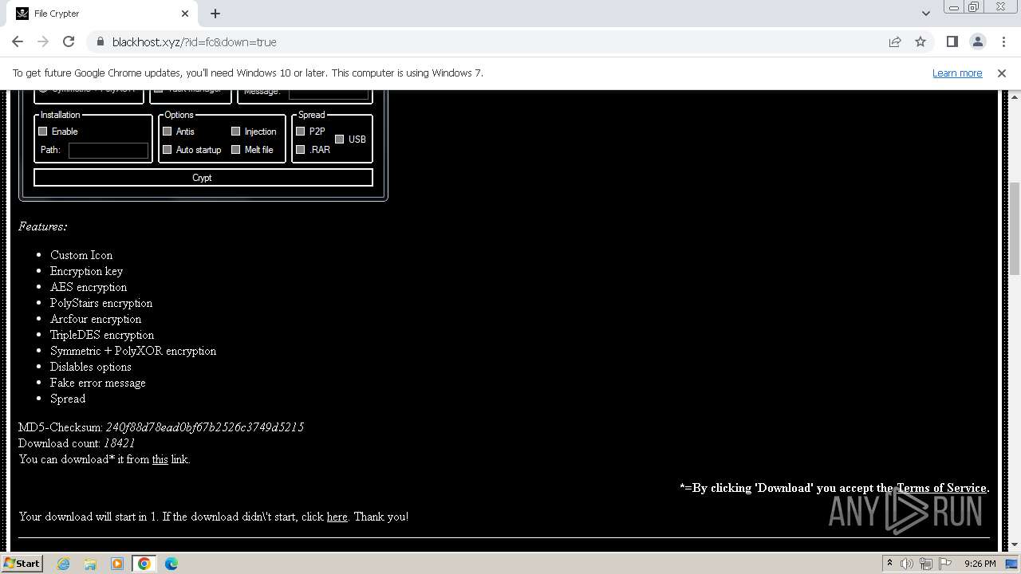Screen dimensions: 1021x574
Task: Click the 'AES encryption' list item
Action: 89,287
